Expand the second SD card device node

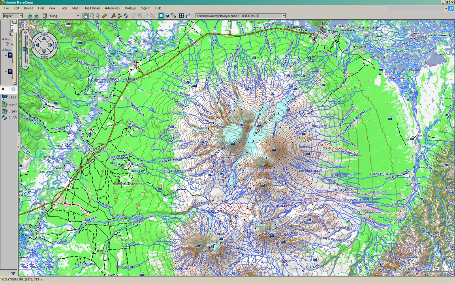coord(6,71)
